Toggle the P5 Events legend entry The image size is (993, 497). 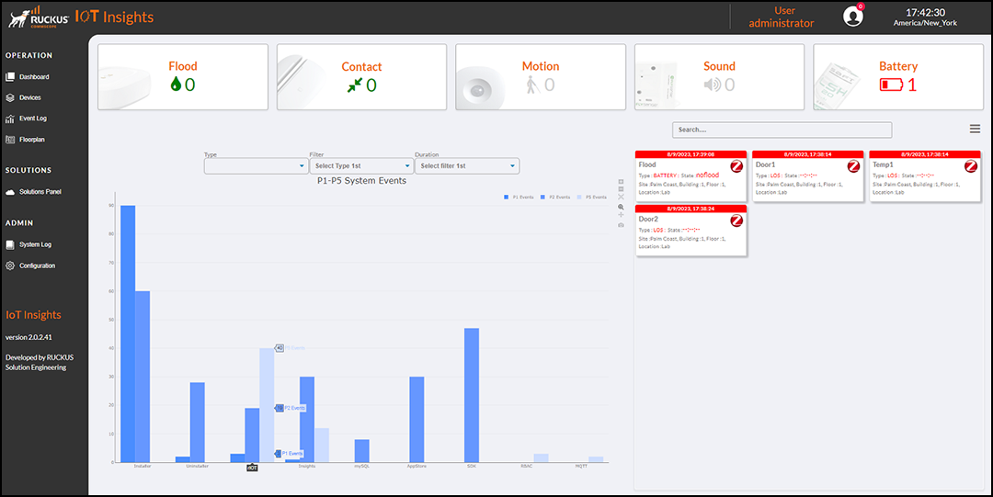[x=592, y=198]
